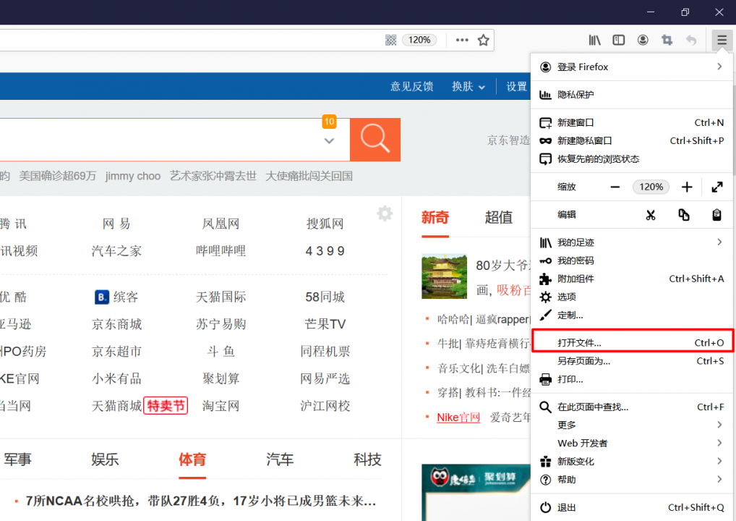Select the 汽车 news tab

(x=280, y=459)
